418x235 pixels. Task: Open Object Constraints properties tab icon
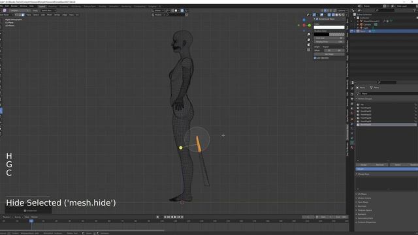tap(352, 138)
